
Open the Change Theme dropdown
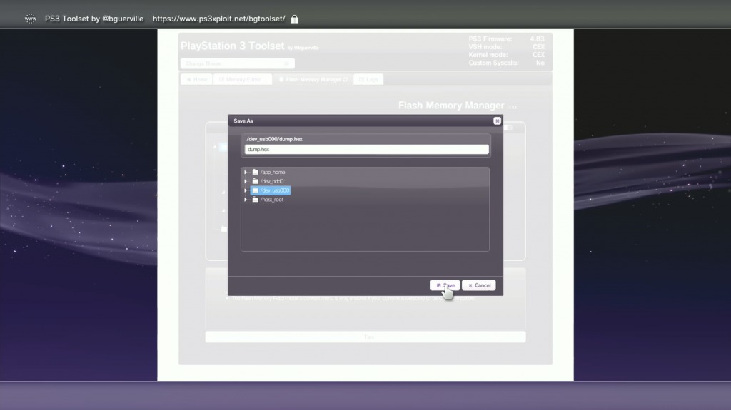click(x=237, y=63)
